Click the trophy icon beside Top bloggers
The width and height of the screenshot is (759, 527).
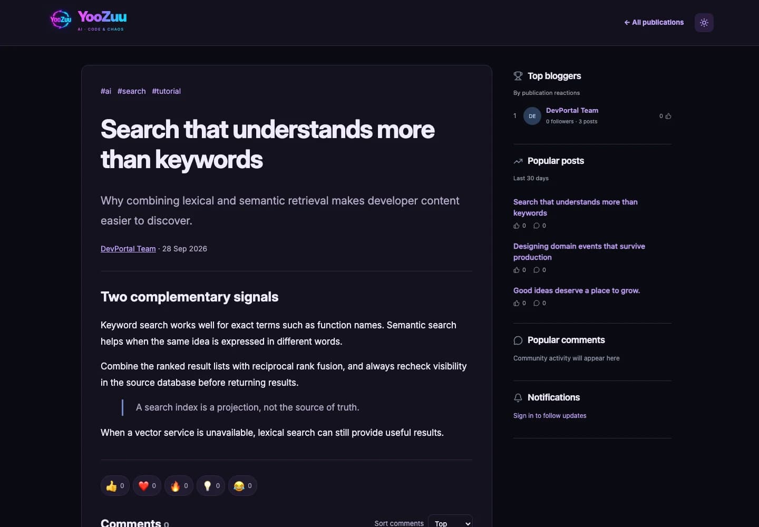(x=518, y=76)
